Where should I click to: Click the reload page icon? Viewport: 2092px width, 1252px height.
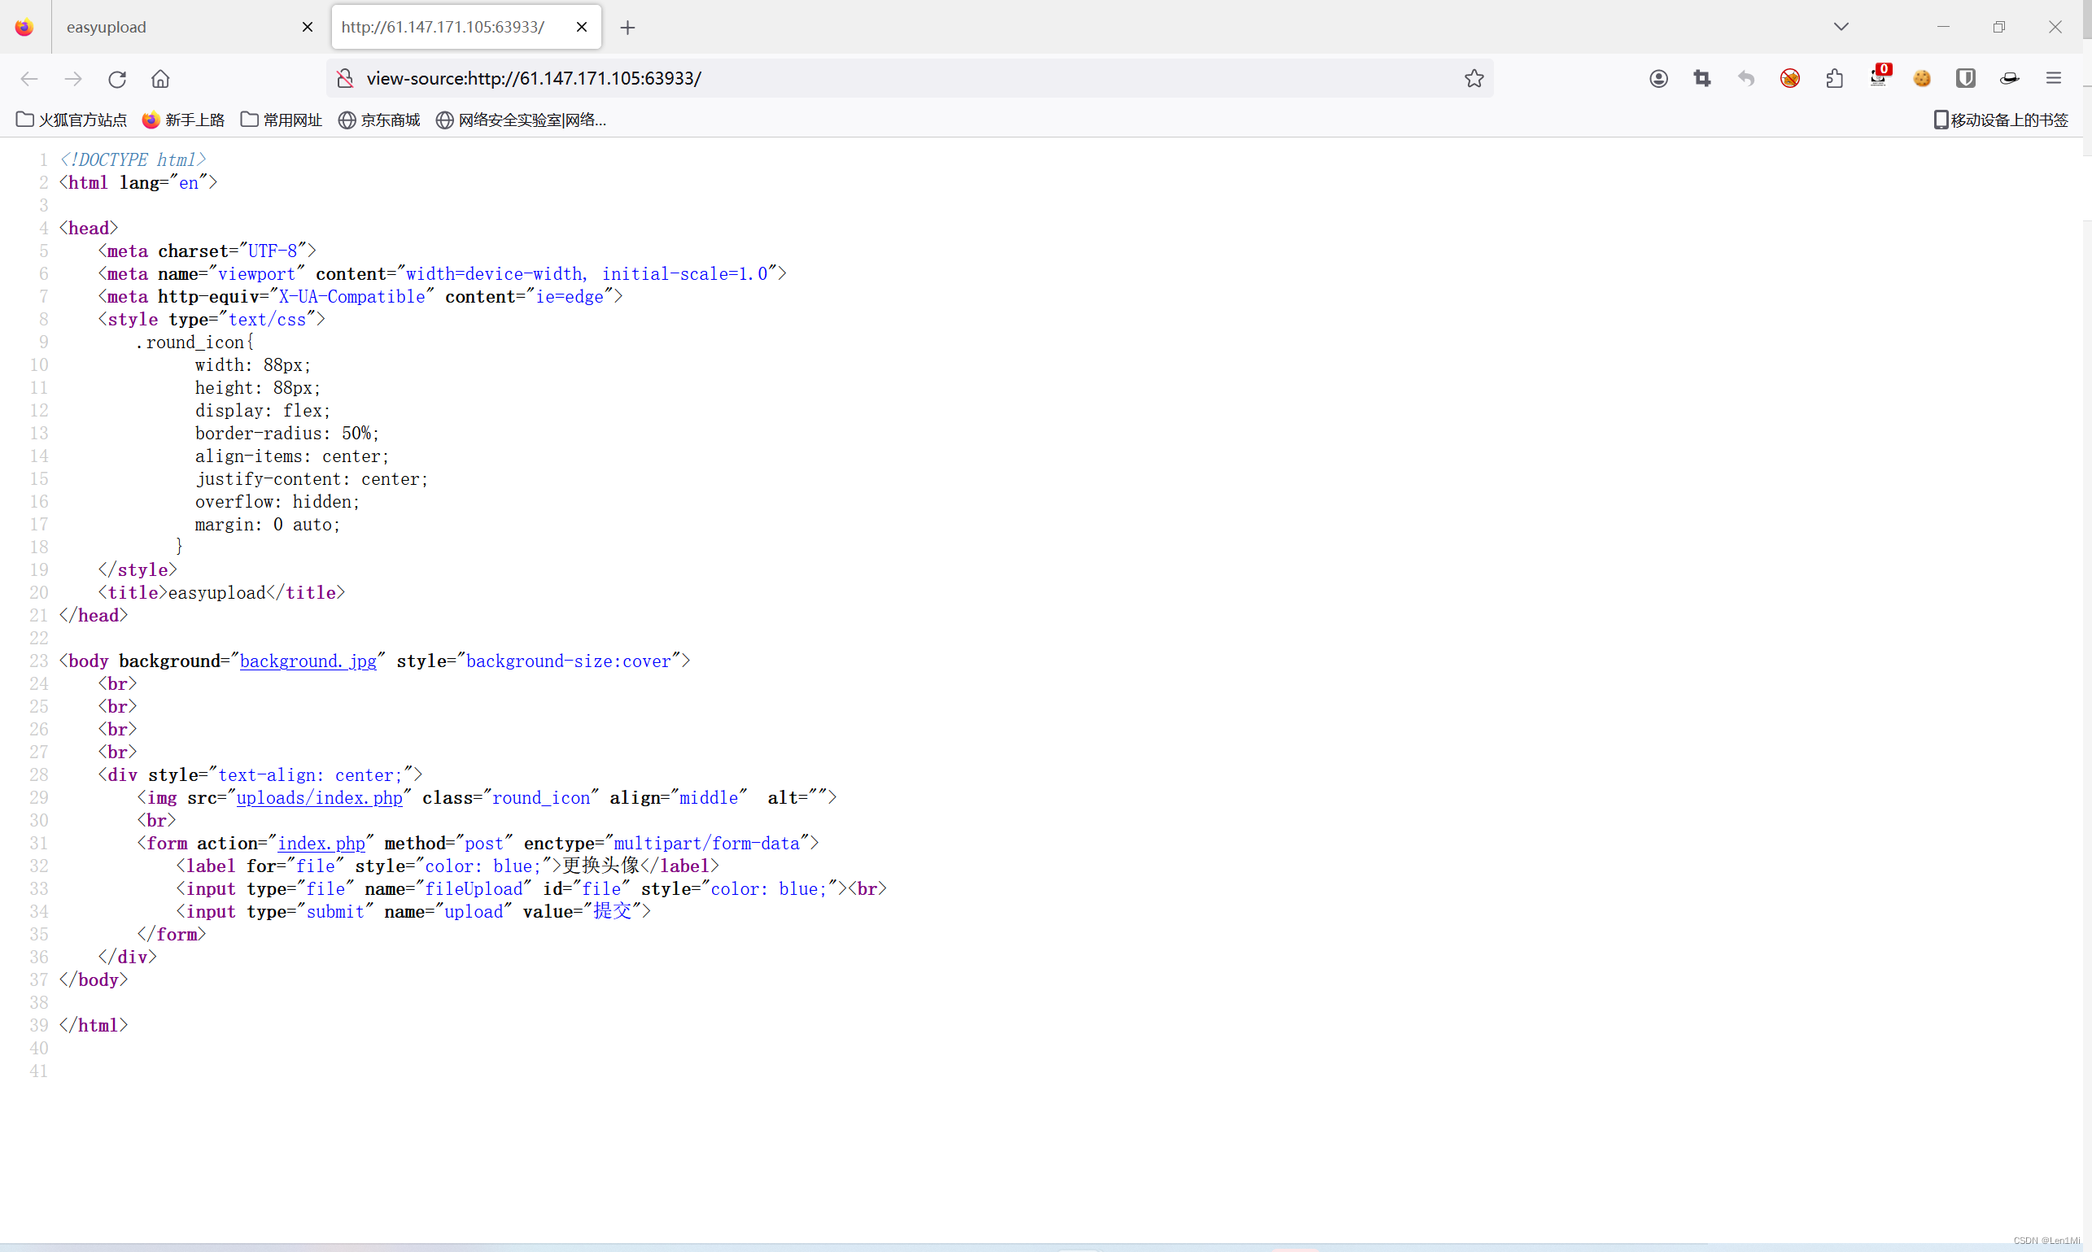pos(116,78)
